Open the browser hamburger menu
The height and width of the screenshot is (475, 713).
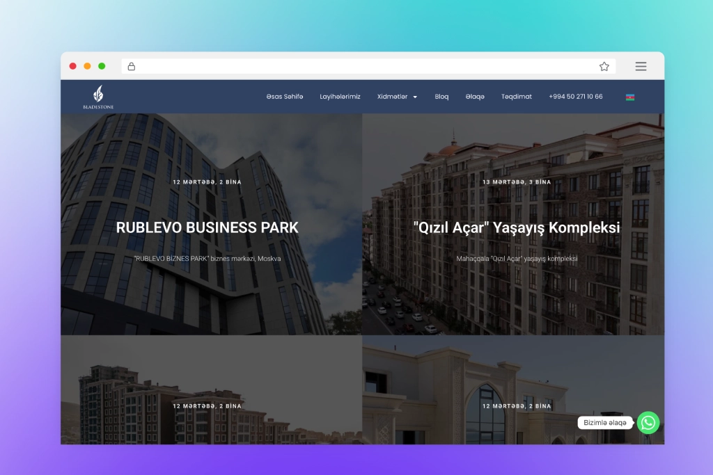click(x=641, y=67)
